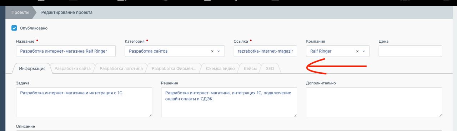The width and height of the screenshot is (457, 131).
Task: Click the resize handle of Задача textarea
Action: click(150, 115)
